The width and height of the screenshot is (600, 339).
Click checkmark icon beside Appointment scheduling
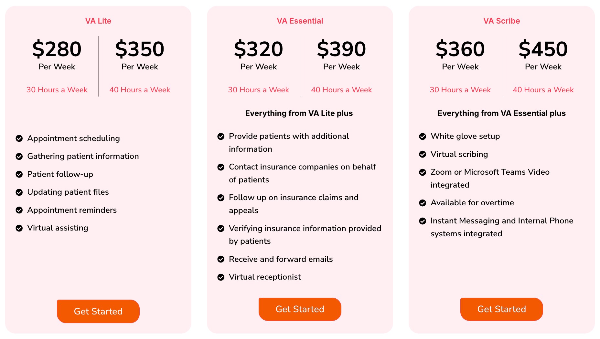click(19, 139)
